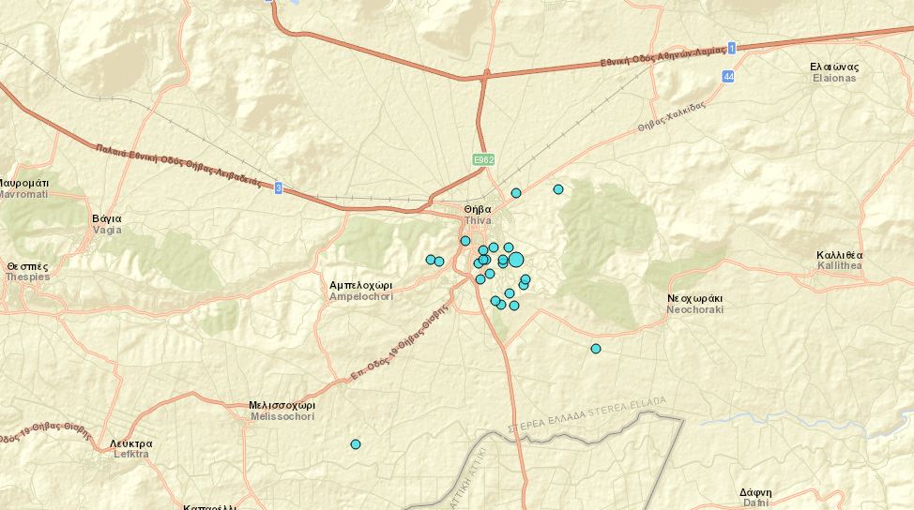Click the lone marker southwest of Neochoraki

coord(596,349)
